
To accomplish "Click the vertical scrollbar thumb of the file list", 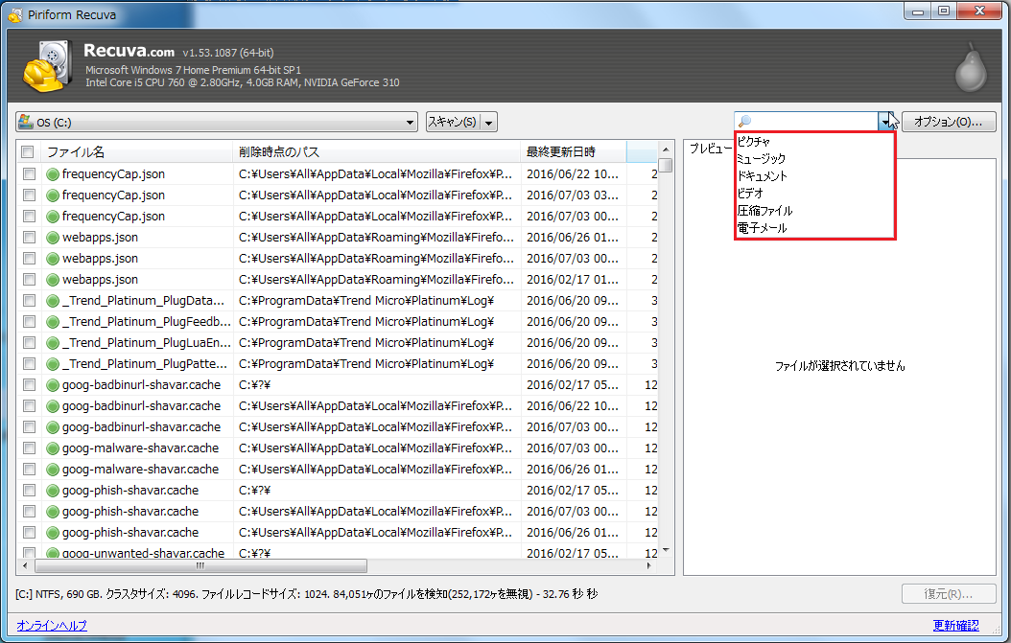I will click(666, 166).
